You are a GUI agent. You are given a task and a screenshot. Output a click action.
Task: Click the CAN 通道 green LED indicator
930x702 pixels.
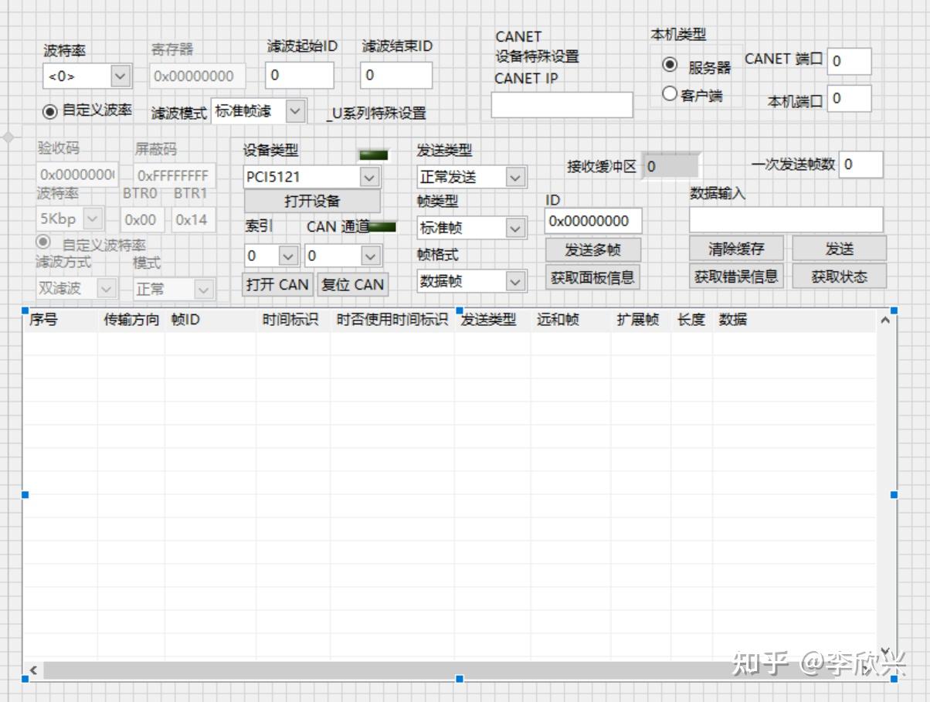coord(382,227)
